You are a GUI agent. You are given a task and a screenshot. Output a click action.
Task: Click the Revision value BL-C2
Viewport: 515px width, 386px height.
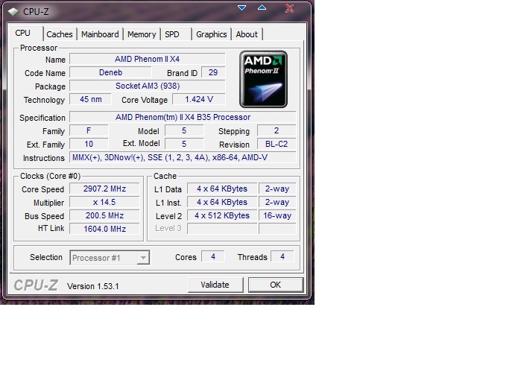(277, 144)
